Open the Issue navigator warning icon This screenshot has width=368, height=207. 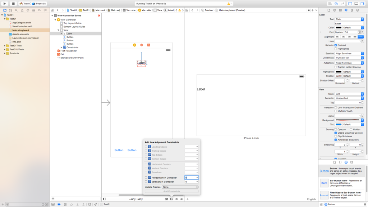click(22, 10)
